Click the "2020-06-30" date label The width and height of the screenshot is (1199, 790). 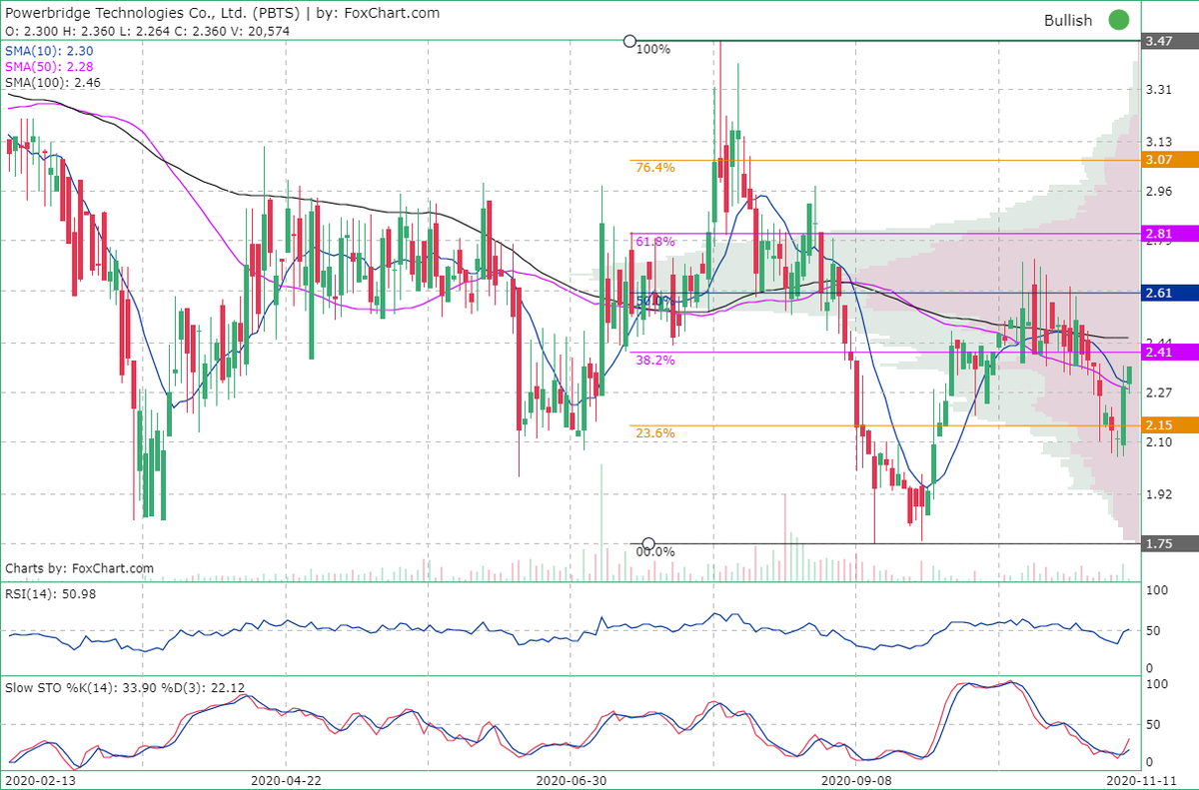click(570, 780)
